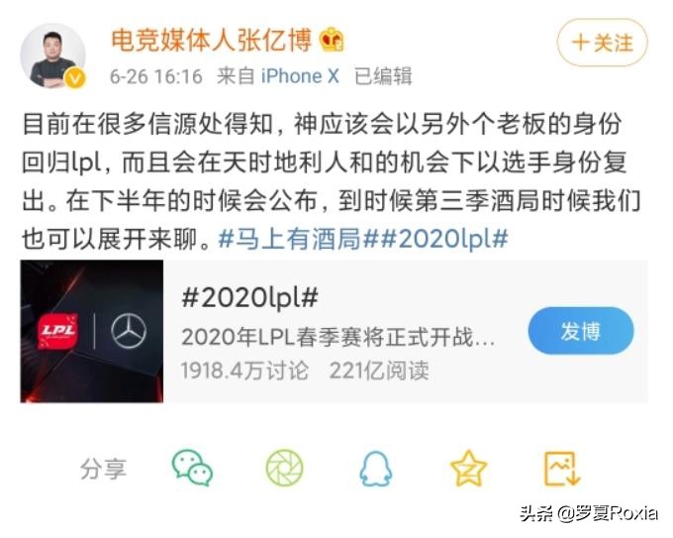The height and width of the screenshot is (538, 673).
Task: Share to Moments via camera shutter icon
Action: tap(284, 468)
